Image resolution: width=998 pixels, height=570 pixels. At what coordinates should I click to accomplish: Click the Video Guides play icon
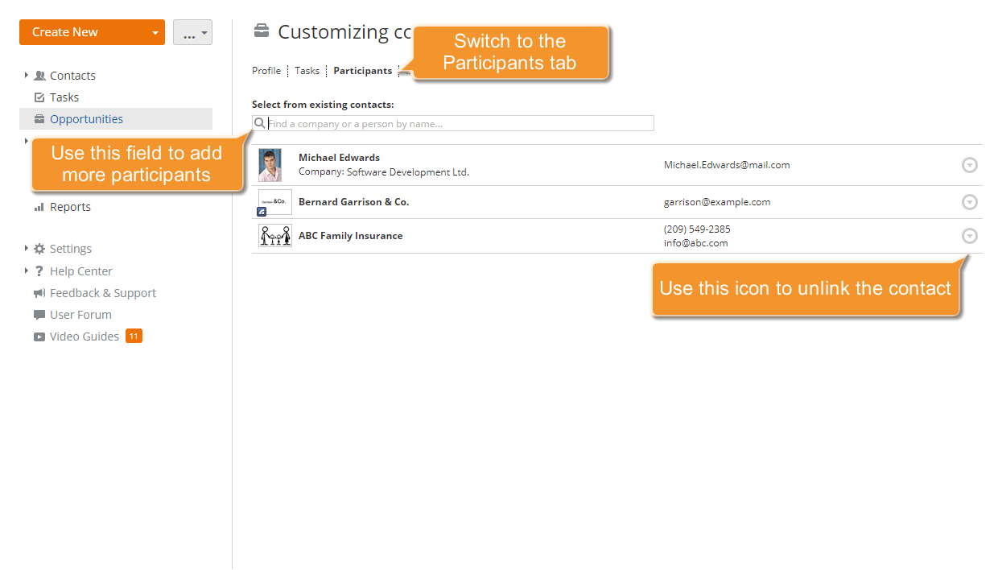click(38, 336)
